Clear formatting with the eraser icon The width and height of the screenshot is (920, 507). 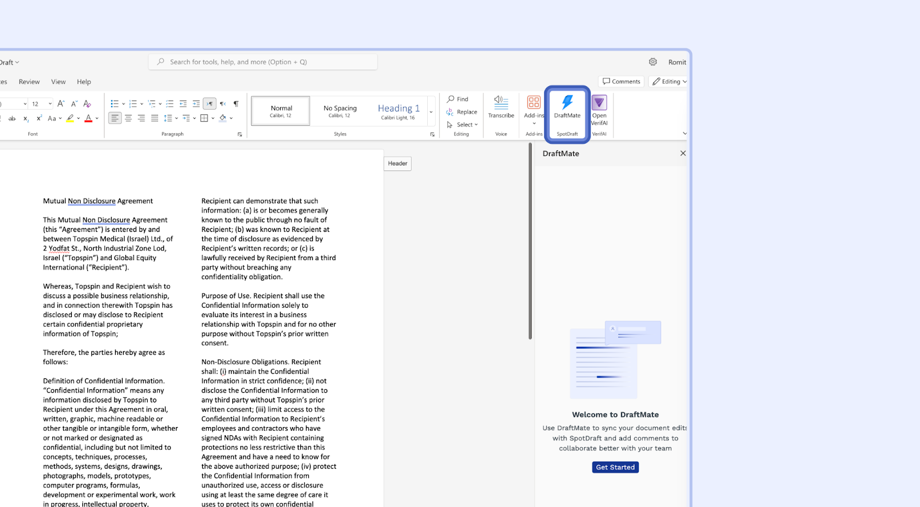[x=87, y=104]
